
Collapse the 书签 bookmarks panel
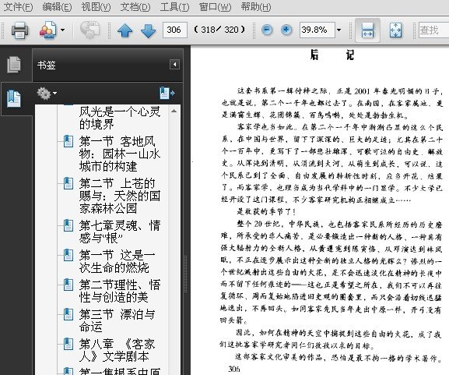tap(174, 64)
